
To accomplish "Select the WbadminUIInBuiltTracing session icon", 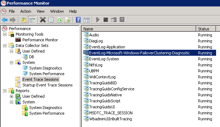I will pos(86,119).
